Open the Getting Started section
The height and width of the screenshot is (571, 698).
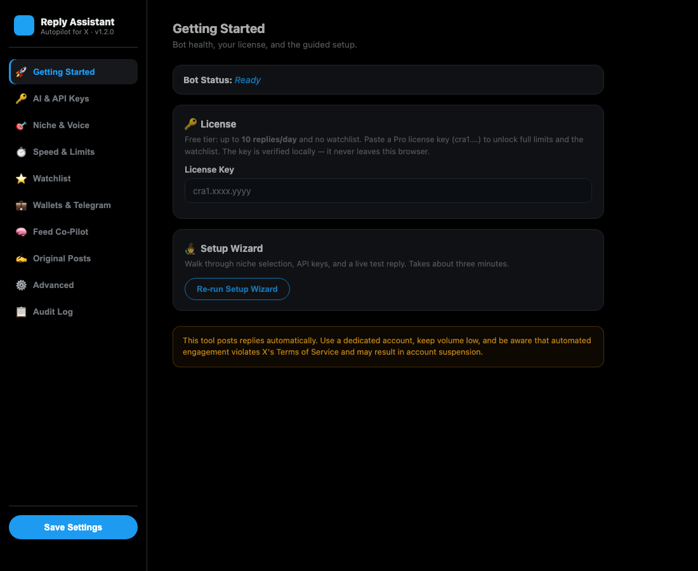click(x=74, y=72)
